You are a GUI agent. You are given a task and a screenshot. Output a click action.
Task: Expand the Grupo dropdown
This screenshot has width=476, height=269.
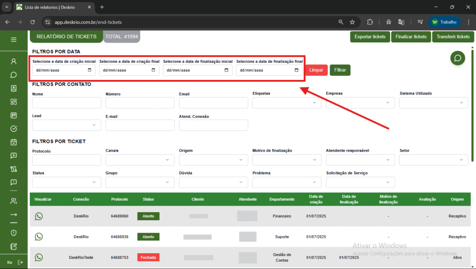140,182
